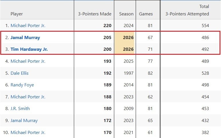Open Michael Porter Jr. rank 1 link
Screen dimensions: 221x138
(28, 26)
